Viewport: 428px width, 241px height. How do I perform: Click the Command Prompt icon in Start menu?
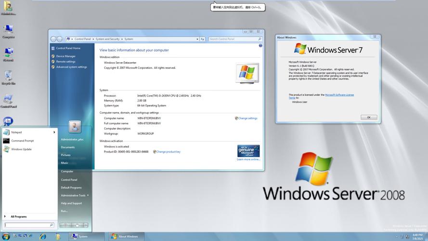pos(6,141)
